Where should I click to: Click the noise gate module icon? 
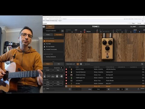(x=67, y=32)
